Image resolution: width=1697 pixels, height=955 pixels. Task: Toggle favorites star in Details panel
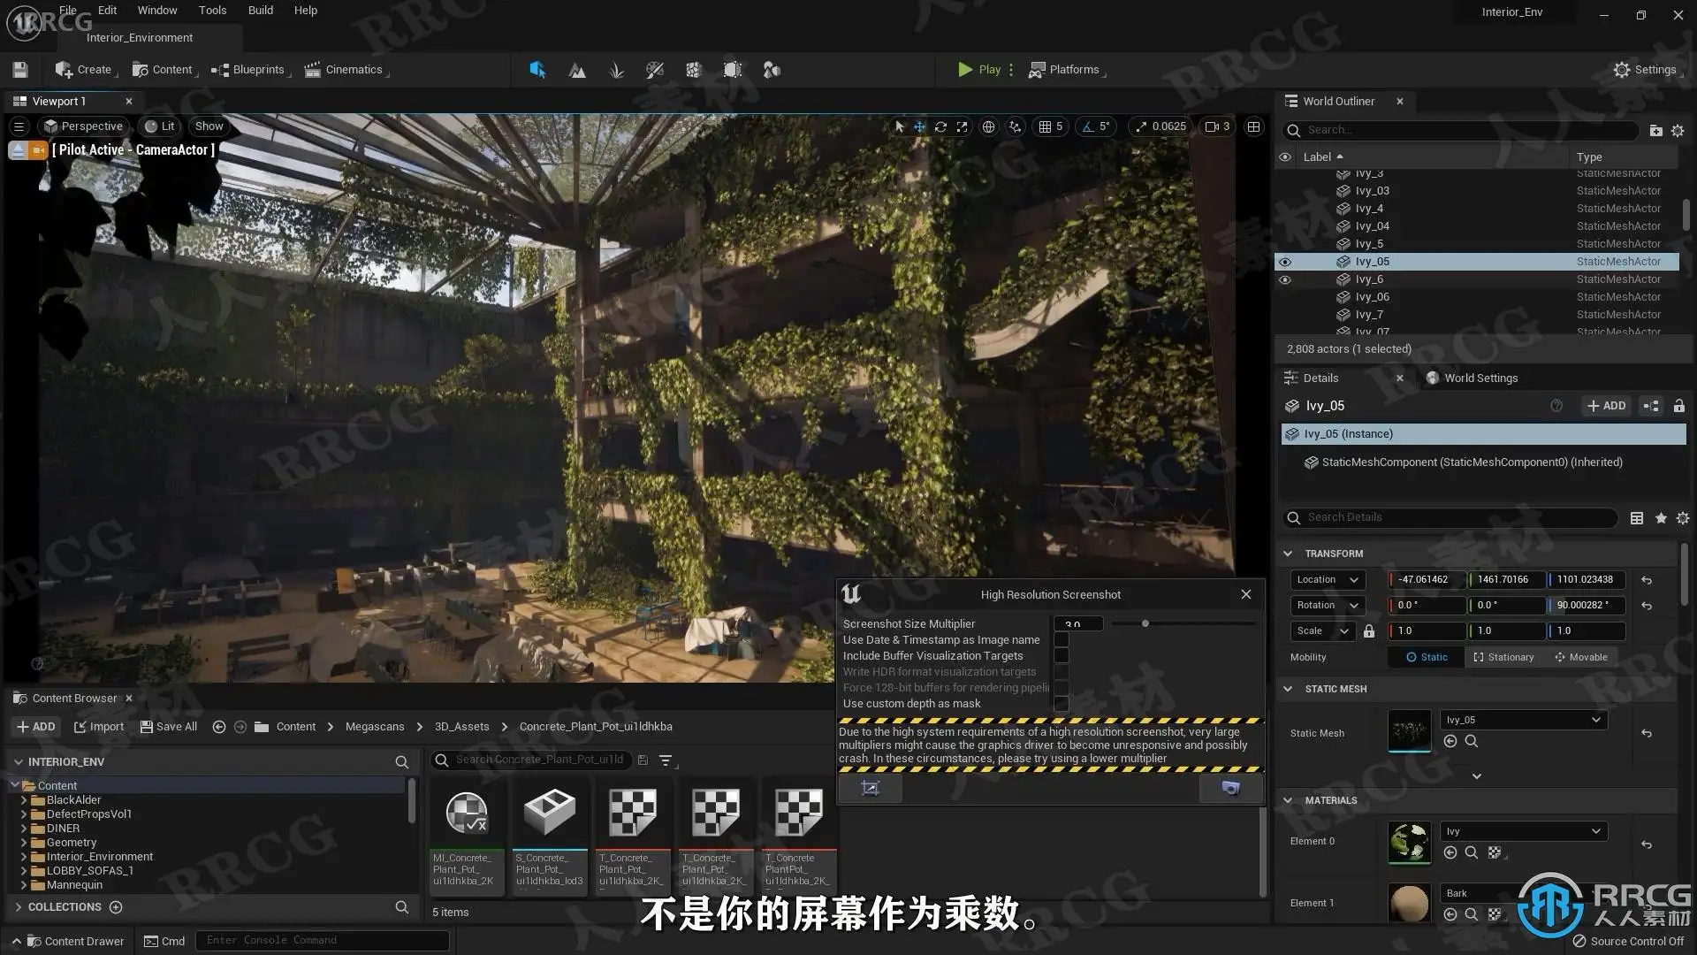pyautogui.click(x=1661, y=518)
